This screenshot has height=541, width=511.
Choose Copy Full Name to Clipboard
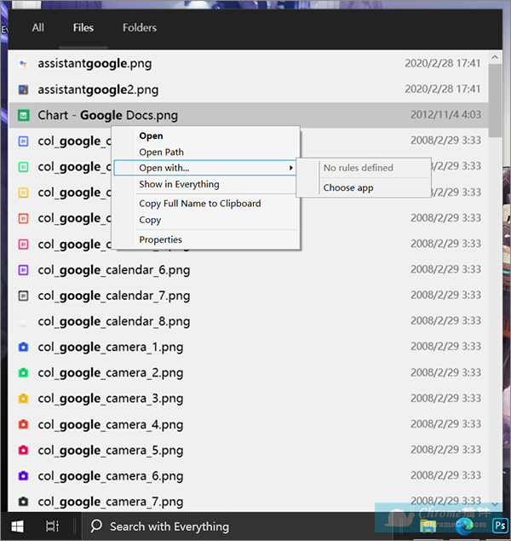[x=200, y=204]
